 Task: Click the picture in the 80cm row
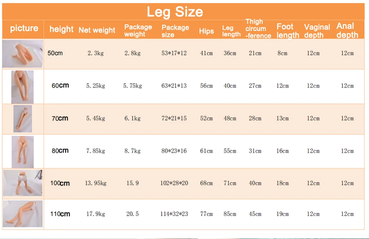pyautogui.click(x=22, y=151)
